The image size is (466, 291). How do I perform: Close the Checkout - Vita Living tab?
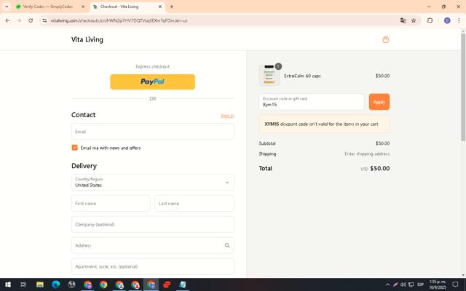(160, 7)
